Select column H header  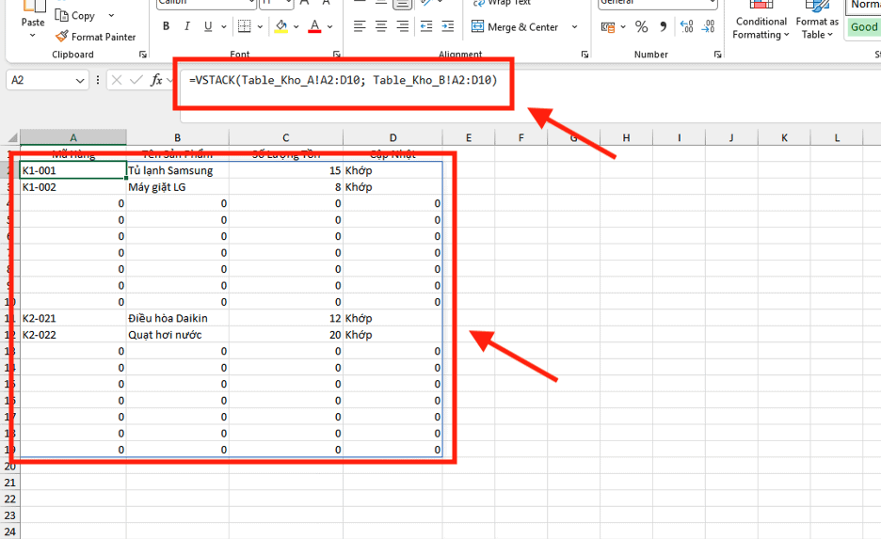pos(626,137)
